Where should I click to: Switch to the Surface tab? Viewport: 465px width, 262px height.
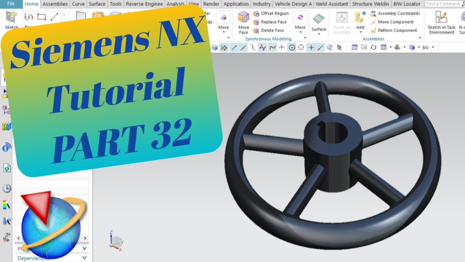pos(97,4)
